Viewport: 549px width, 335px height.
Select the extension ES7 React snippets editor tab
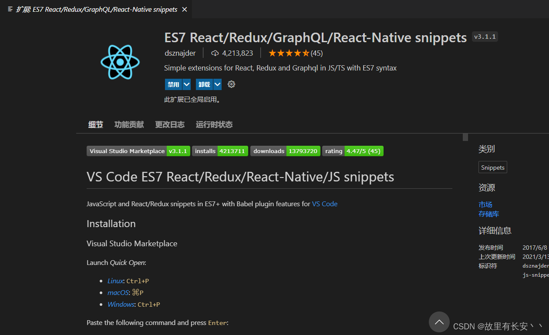coord(96,9)
